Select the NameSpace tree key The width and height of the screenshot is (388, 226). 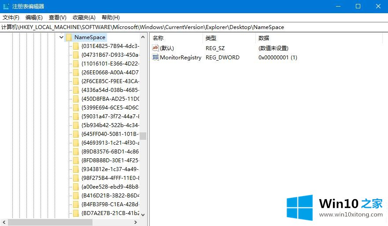click(90, 37)
